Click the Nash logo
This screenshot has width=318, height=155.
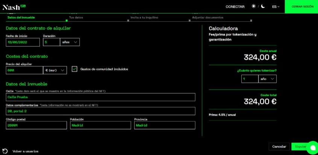pyautogui.click(x=12, y=6)
